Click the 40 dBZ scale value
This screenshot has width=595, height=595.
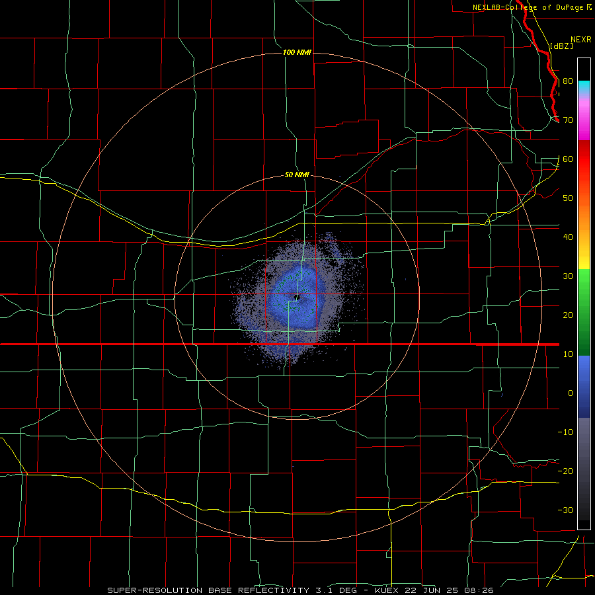568,237
